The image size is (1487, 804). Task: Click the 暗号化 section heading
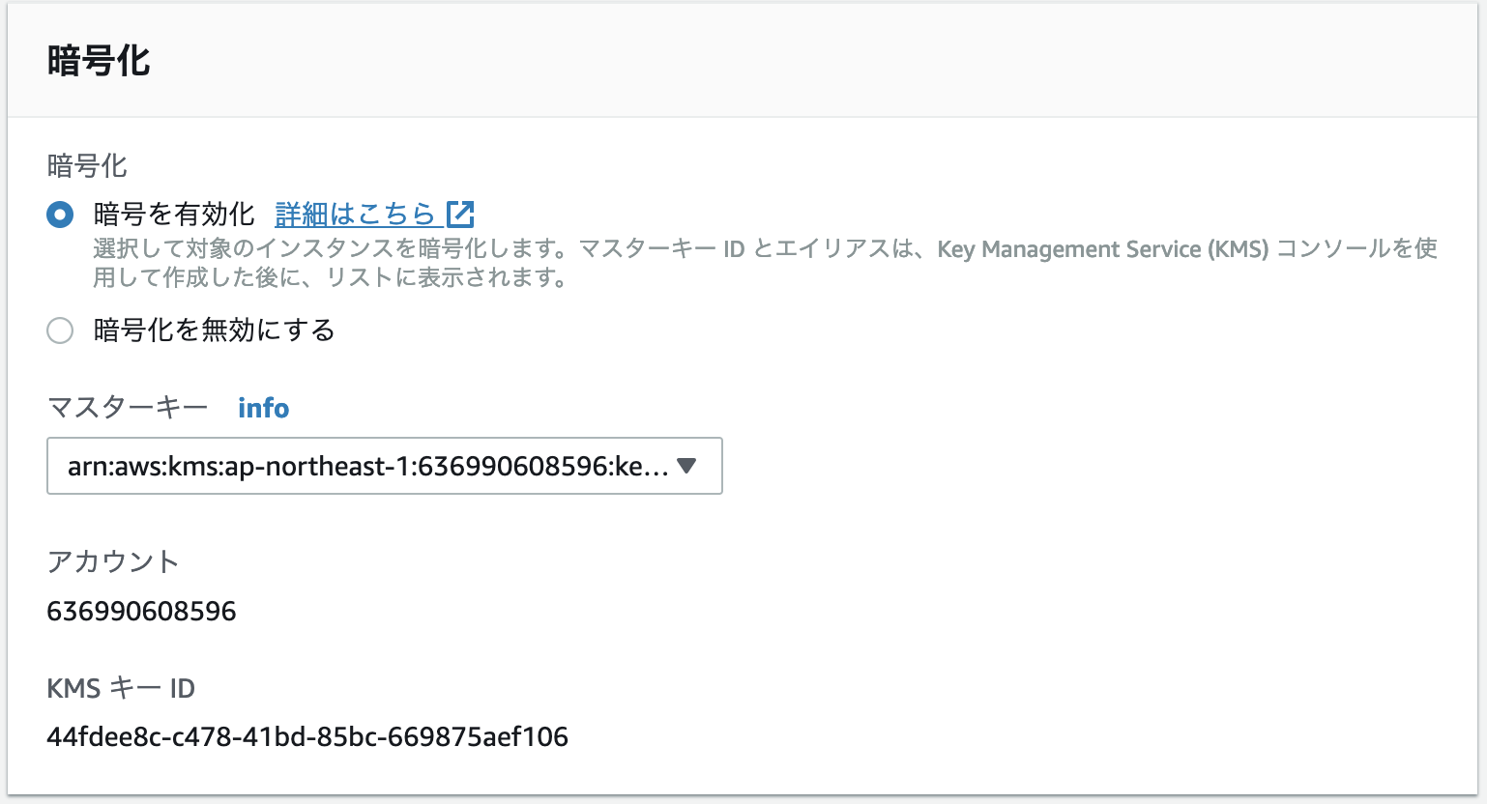[99, 61]
